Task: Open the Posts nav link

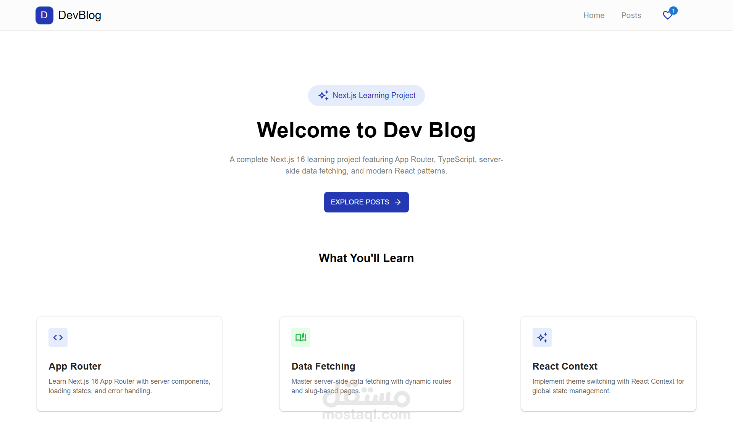Action: [x=631, y=15]
